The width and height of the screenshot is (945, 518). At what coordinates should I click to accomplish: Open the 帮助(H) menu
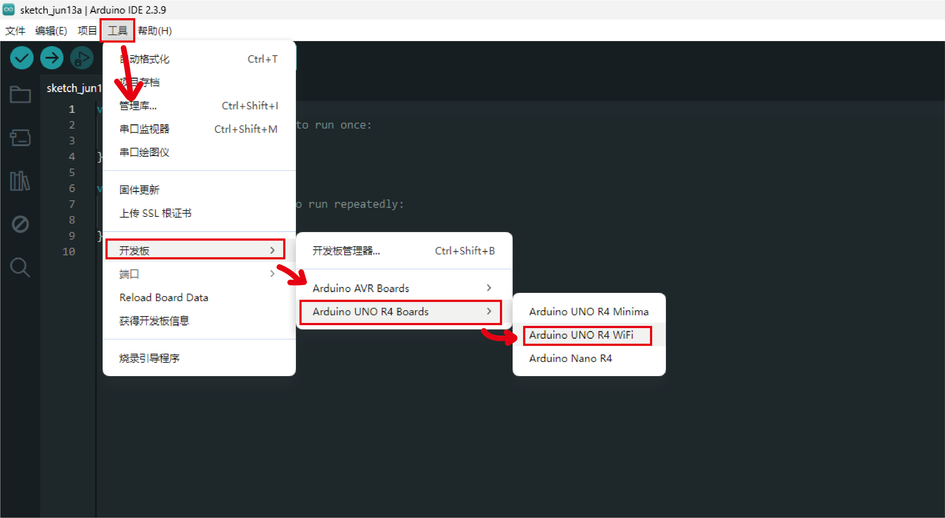[155, 31]
